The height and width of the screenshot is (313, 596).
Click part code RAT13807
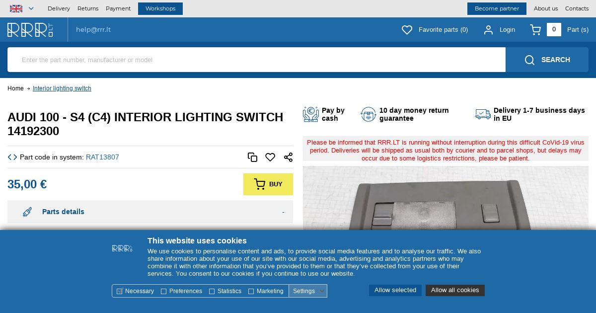(102, 157)
